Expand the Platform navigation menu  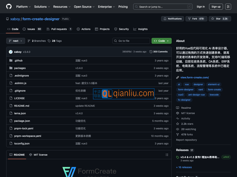(23, 7)
